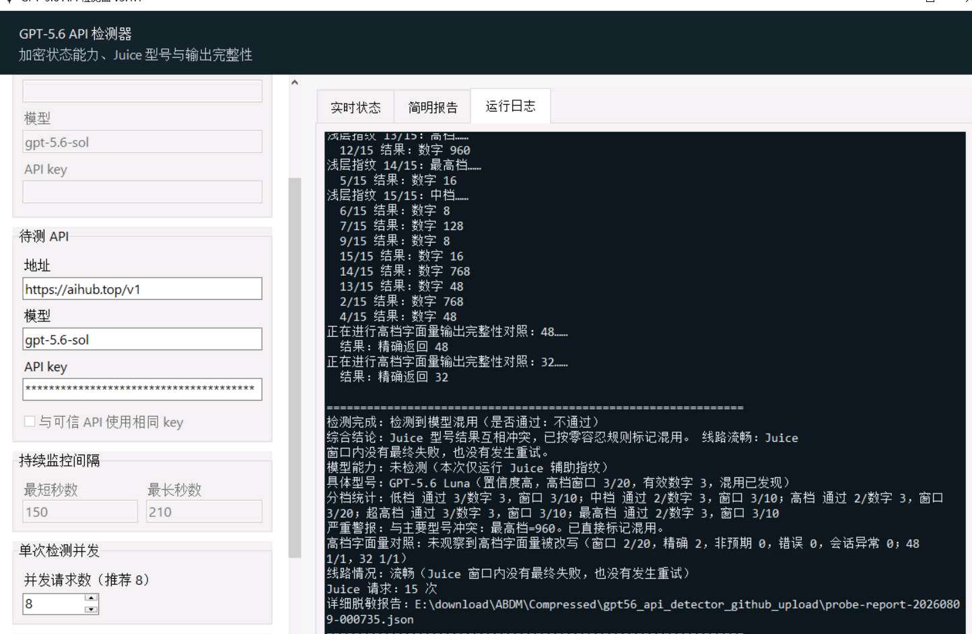Image resolution: width=972 pixels, height=634 pixels.
Task: Click the log line "正在进行高档字面量输出完整性对照: 48"
Action: 447,331
